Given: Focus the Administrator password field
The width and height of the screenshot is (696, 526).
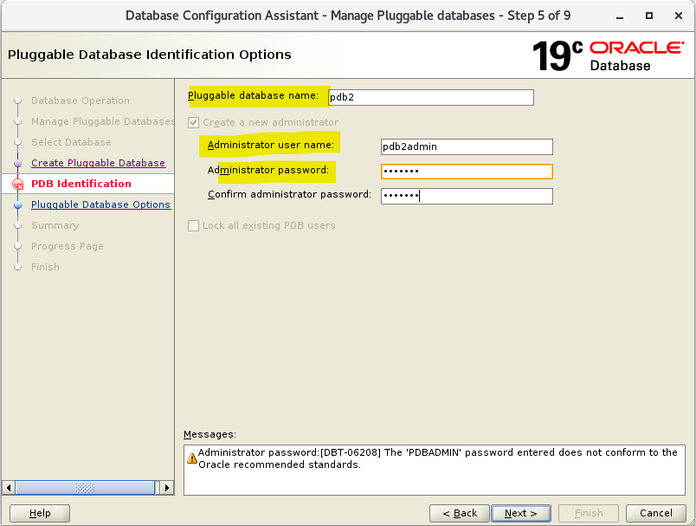Looking at the screenshot, I should coord(467,172).
